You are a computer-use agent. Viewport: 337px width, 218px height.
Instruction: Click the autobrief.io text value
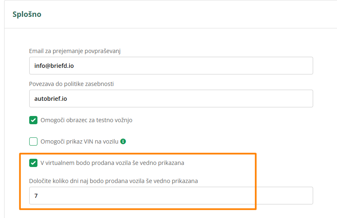coord(51,98)
